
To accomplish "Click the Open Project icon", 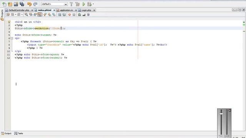I will [16, 4].
